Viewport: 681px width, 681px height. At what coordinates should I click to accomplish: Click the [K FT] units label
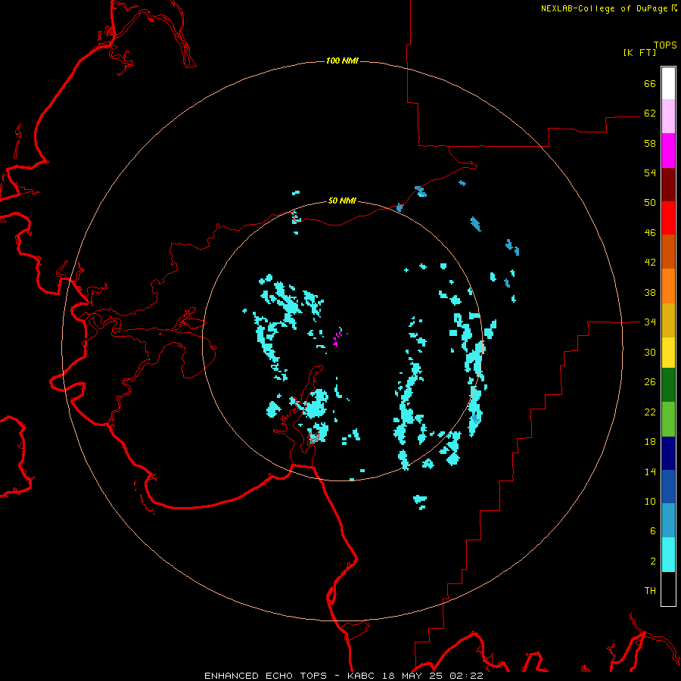[639, 52]
